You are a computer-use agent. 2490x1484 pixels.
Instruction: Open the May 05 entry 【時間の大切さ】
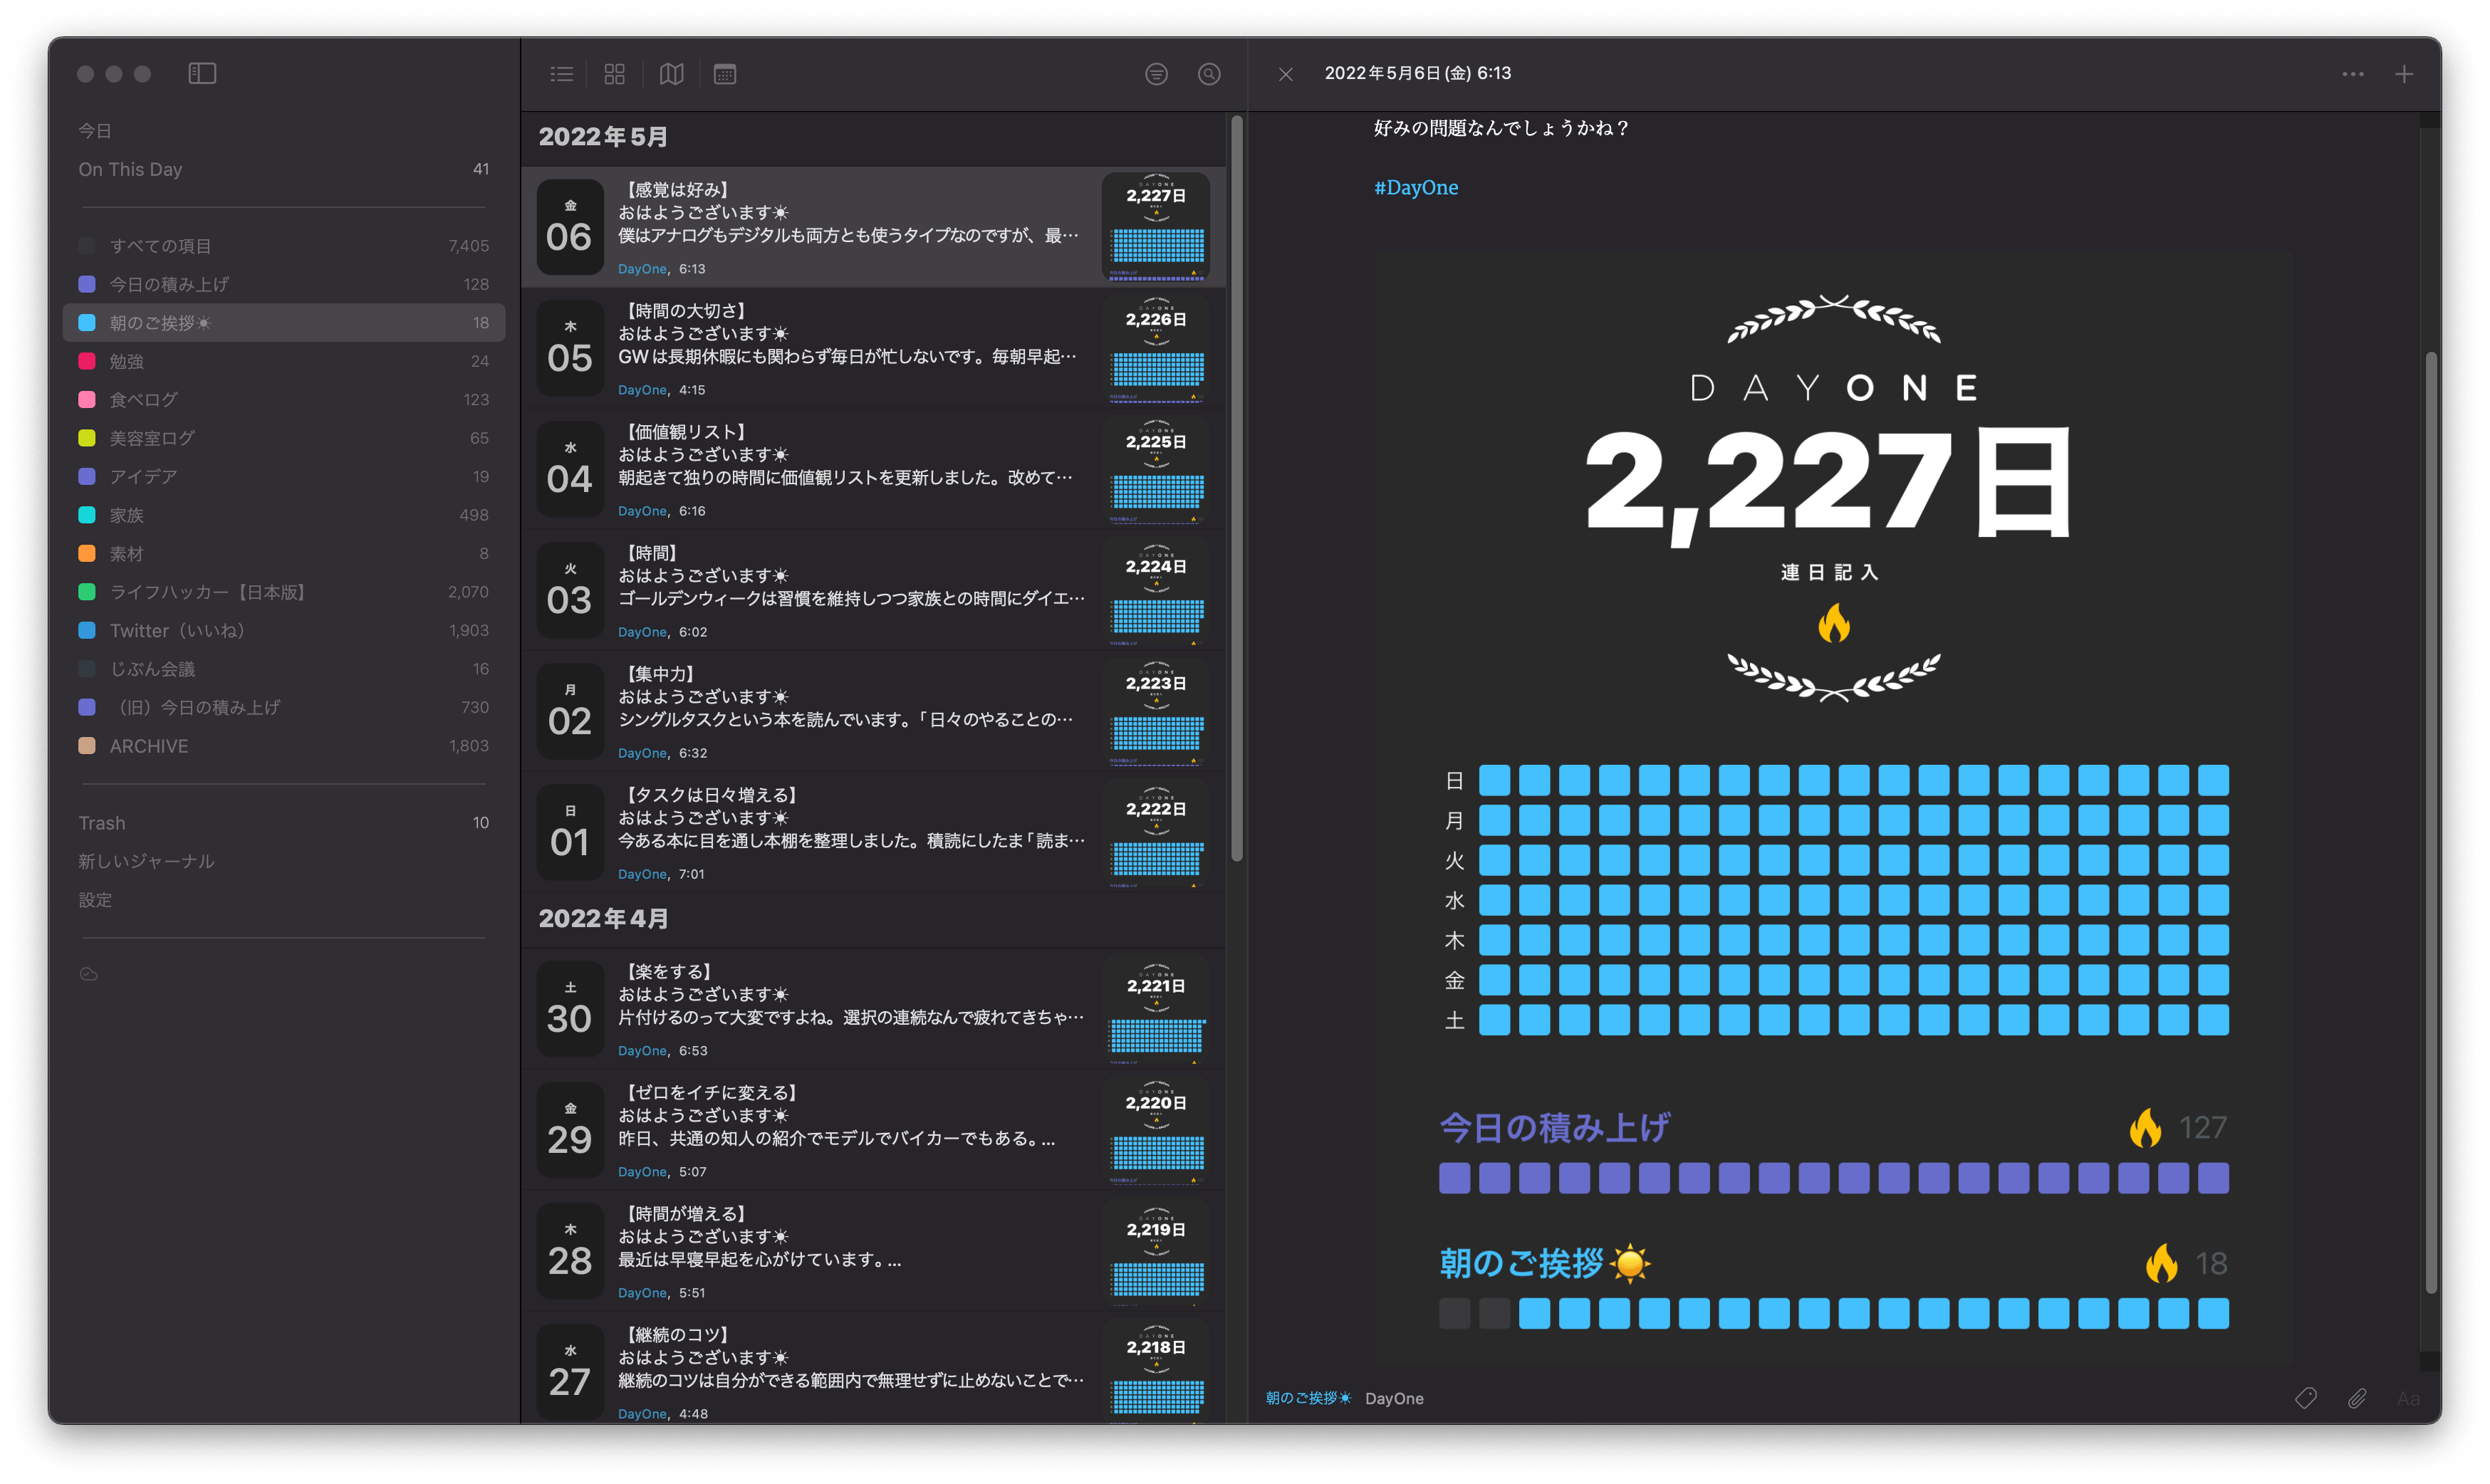point(873,349)
